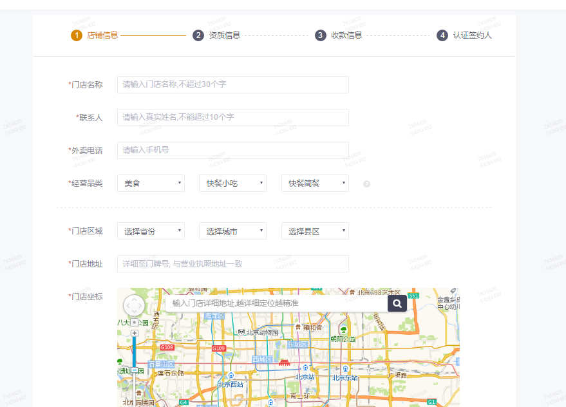Go to step 4 认证签约人
The width and height of the screenshot is (566, 407).
464,35
